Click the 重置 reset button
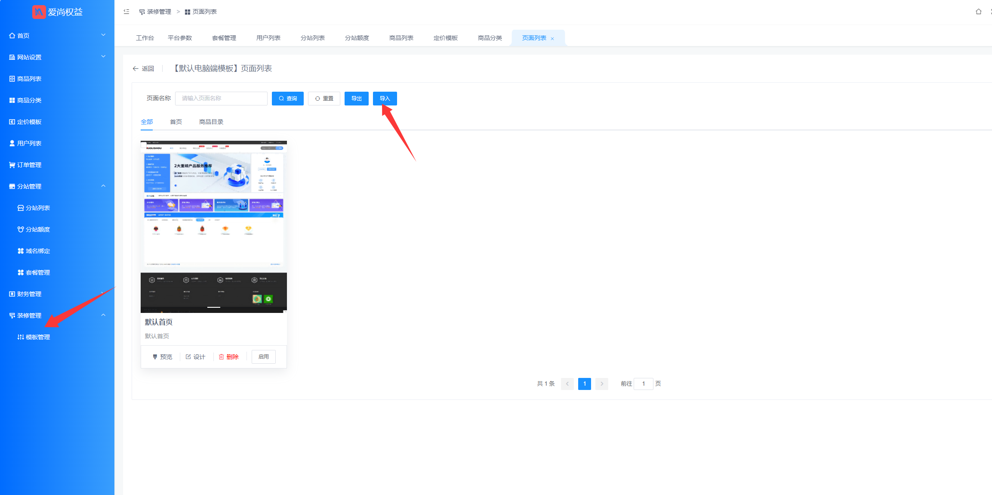The height and width of the screenshot is (495, 992). click(x=324, y=98)
